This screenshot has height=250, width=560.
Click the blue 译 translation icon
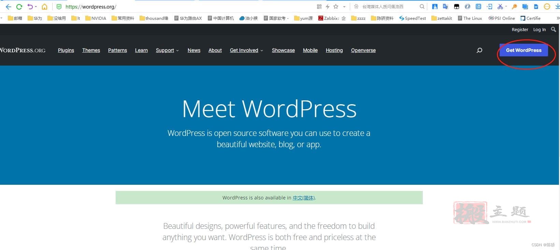click(478, 6)
